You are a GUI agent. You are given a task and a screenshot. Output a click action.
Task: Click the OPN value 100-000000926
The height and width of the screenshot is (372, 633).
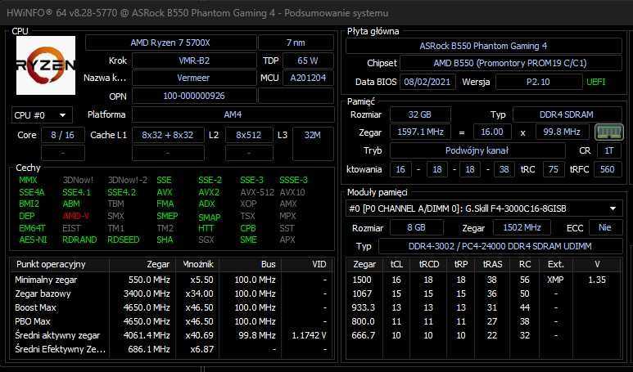[194, 96]
